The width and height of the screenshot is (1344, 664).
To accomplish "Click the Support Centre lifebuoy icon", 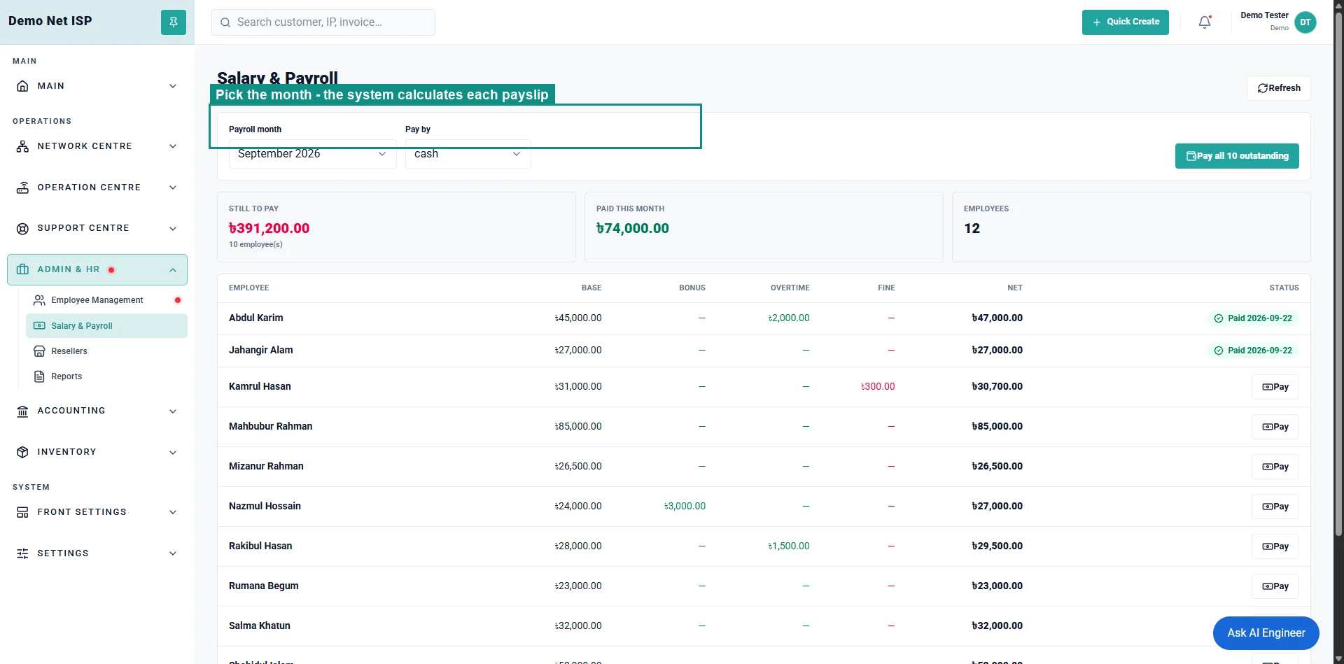I will pyautogui.click(x=22, y=228).
